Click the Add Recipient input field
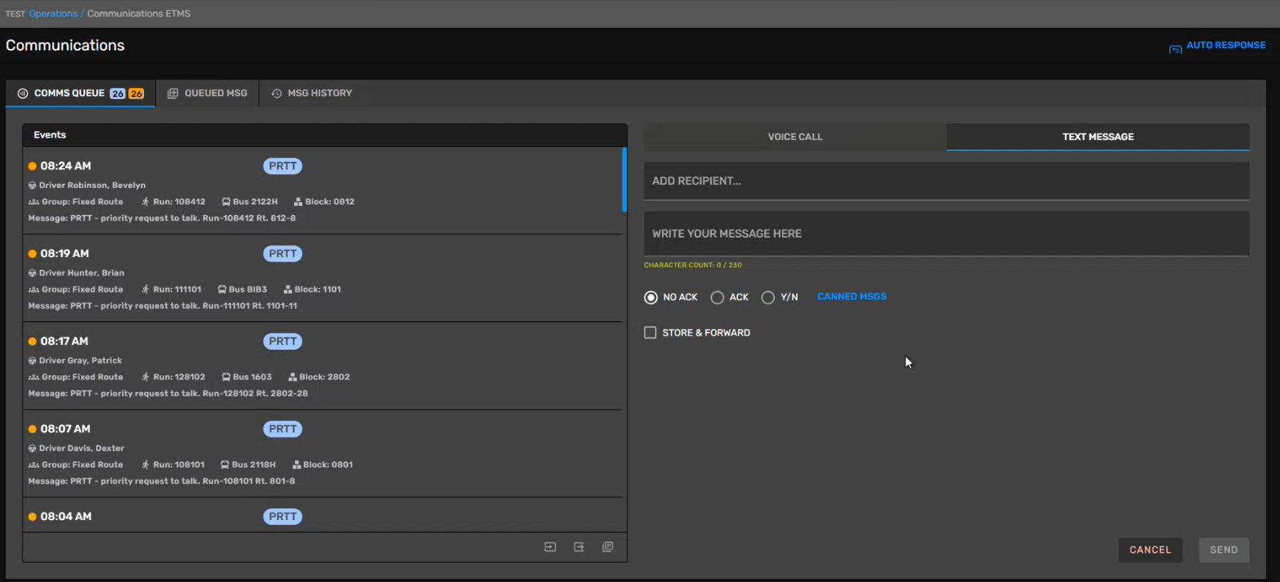 945,181
